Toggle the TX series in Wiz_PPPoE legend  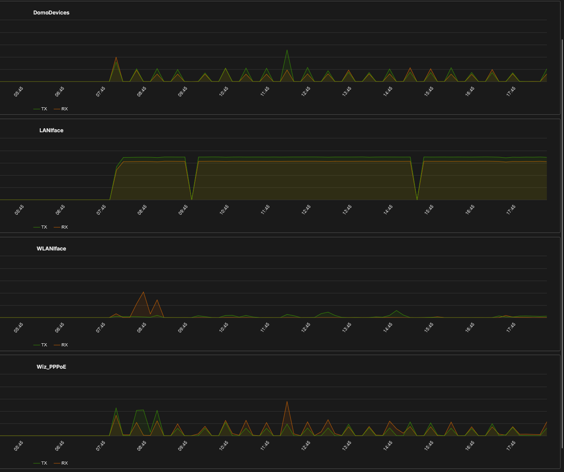pos(40,463)
